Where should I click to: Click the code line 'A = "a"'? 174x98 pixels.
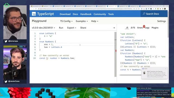point(48,36)
